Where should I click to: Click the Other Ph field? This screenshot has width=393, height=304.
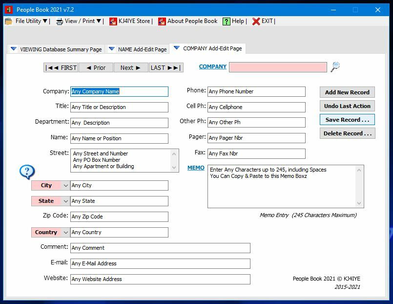[256, 122]
